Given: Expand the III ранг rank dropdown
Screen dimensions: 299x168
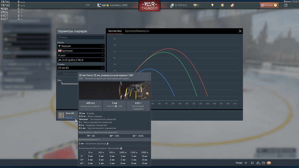Looking at the screenshot, I should click(81, 55).
